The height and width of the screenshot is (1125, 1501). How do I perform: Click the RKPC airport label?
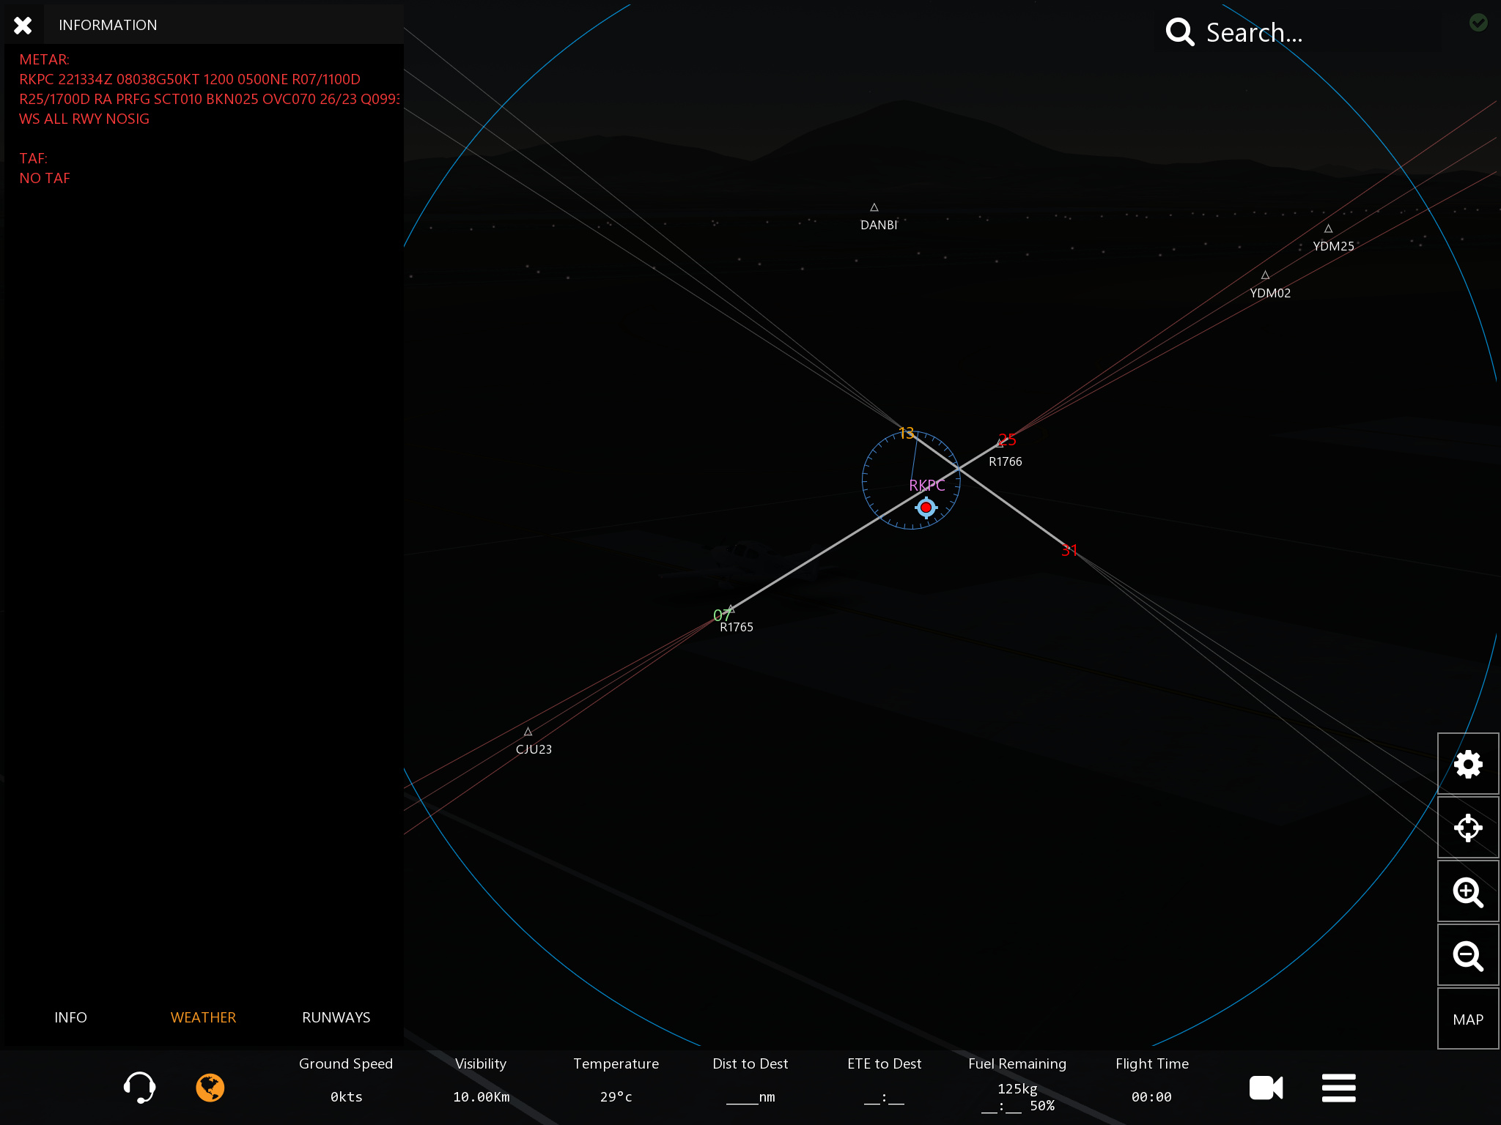[926, 485]
